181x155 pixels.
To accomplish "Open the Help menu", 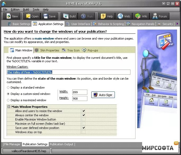I will point(46,9).
